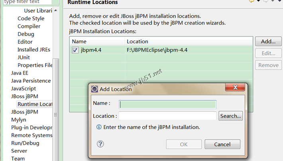
Task: Click the Location column header
Action: pyautogui.click(x=189, y=41)
